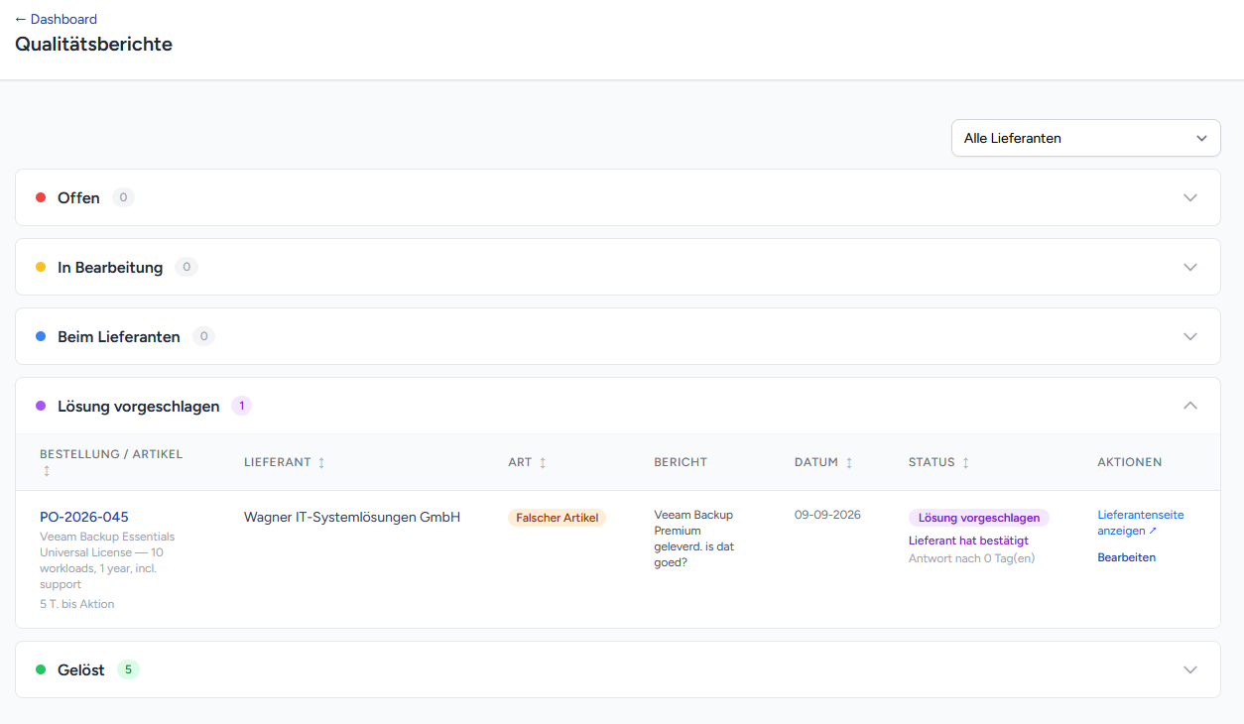Viewport: 1244px width, 724px height.
Task: Open Lieferantenseite anzeigen link
Action: [x=1141, y=523]
